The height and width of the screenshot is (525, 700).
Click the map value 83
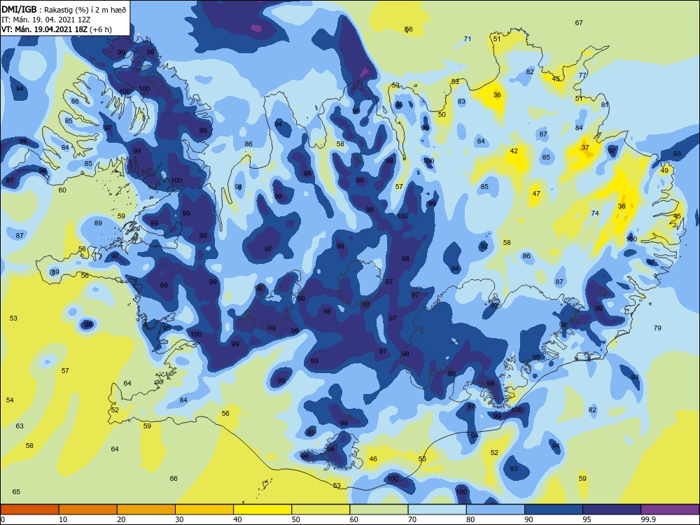tap(461, 101)
